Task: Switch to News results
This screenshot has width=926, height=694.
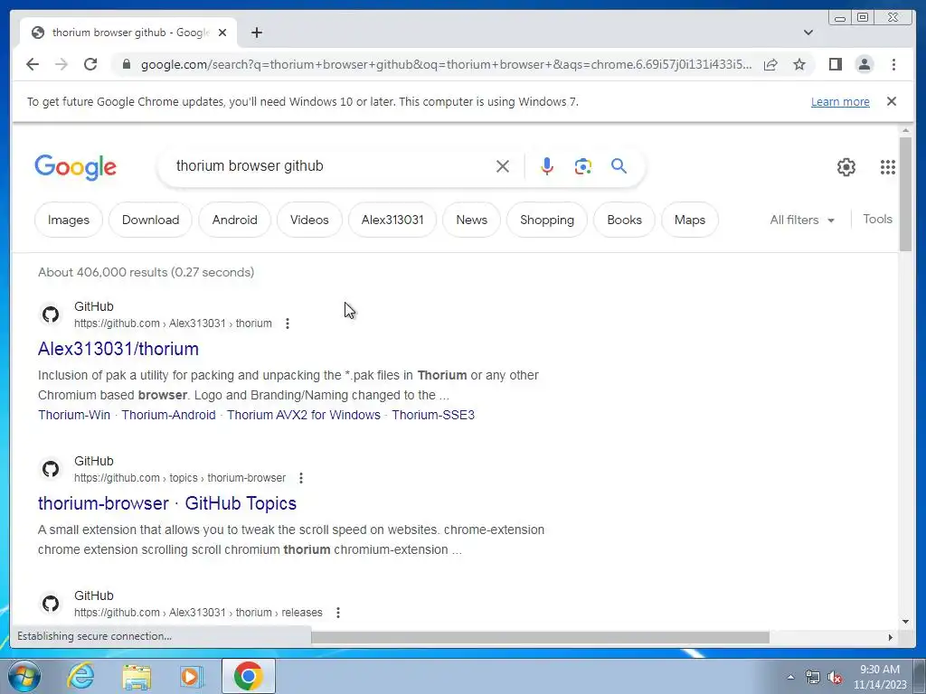Action: (472, 220)
